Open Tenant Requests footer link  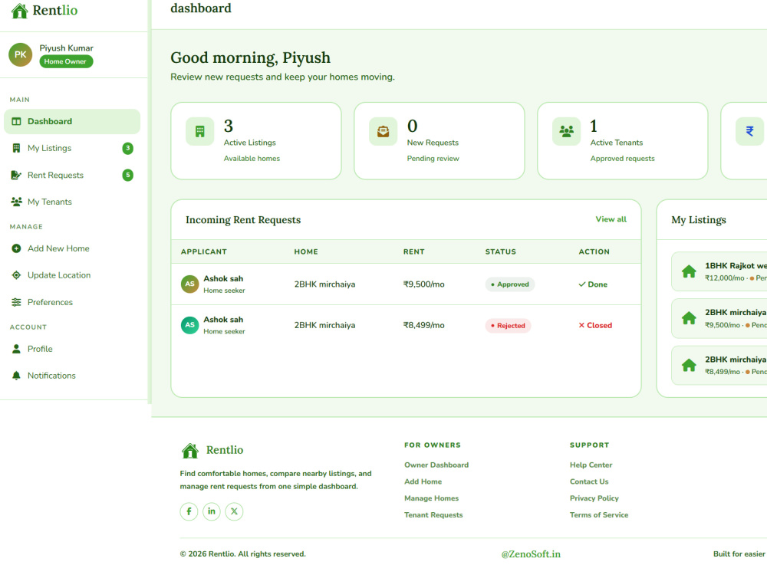pyautogui.click(x=433, y=515)
